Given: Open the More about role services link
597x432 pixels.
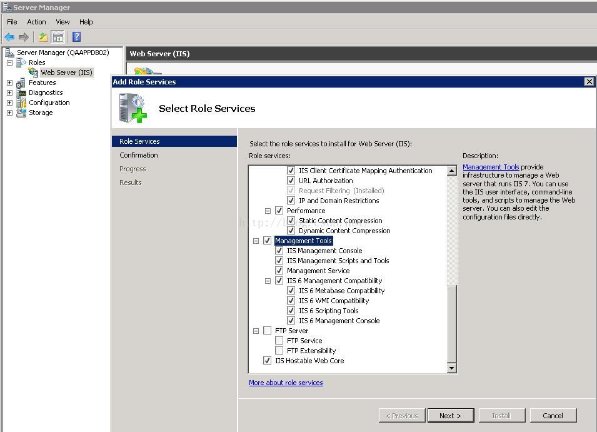Looking at the screenshot, I should [286, 383].
